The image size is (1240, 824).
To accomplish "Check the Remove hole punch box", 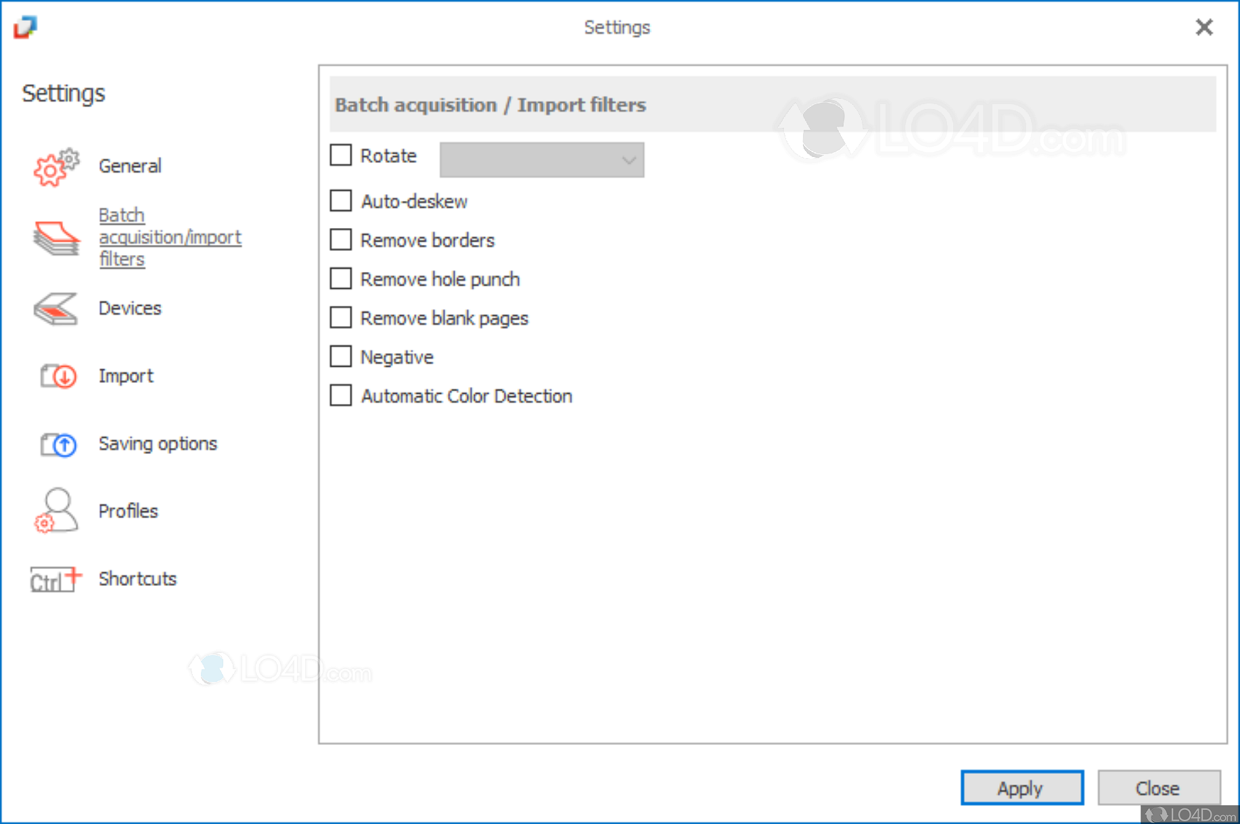I will 341,278.
